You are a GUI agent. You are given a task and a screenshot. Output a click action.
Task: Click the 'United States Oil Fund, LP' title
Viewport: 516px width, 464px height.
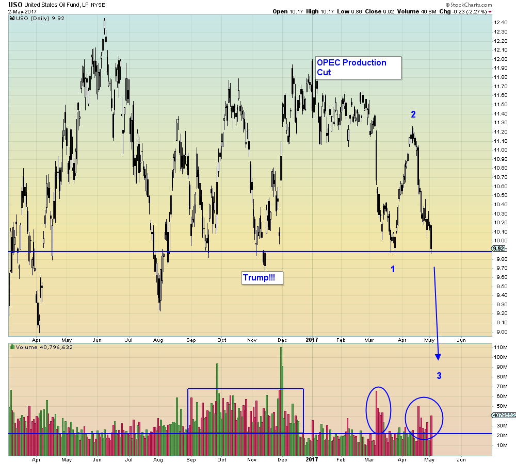57,5
